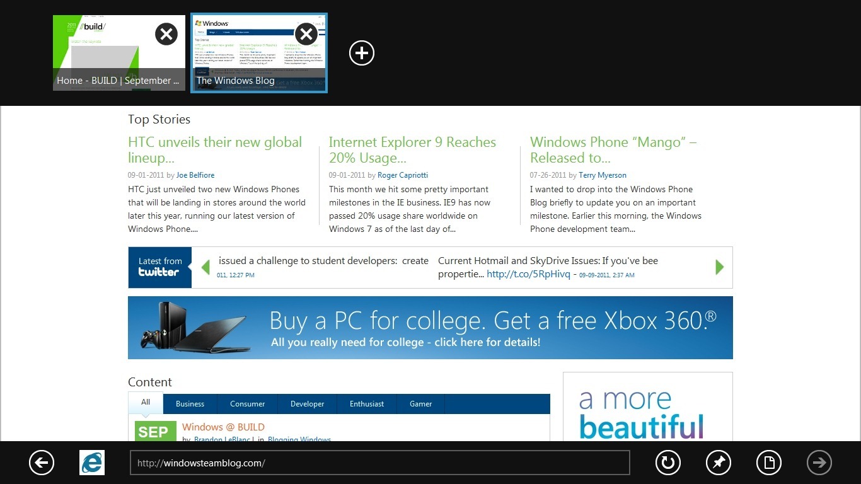Screen dimensions: 861x484
Task: Open 'Internet Explorer 9 Reaches 20% Usage' story
Action: pos(412,150)
